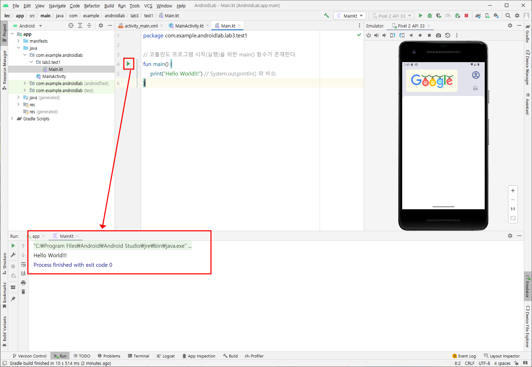532x367 pixels.
Task: Open the Logcat tool window
Action: [166, 356]
